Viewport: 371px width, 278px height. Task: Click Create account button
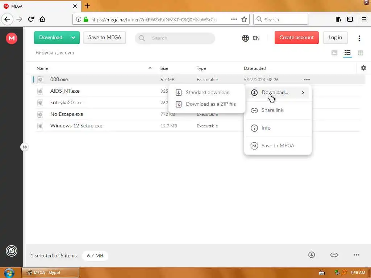[296, 38]
